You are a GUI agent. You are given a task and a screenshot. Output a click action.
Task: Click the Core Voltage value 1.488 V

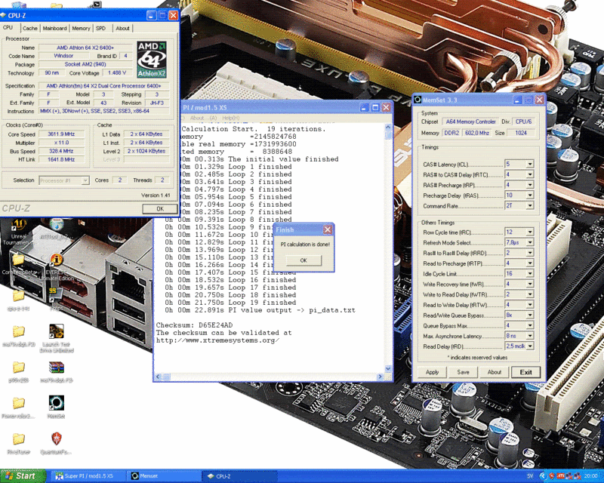tap(117, 72)
